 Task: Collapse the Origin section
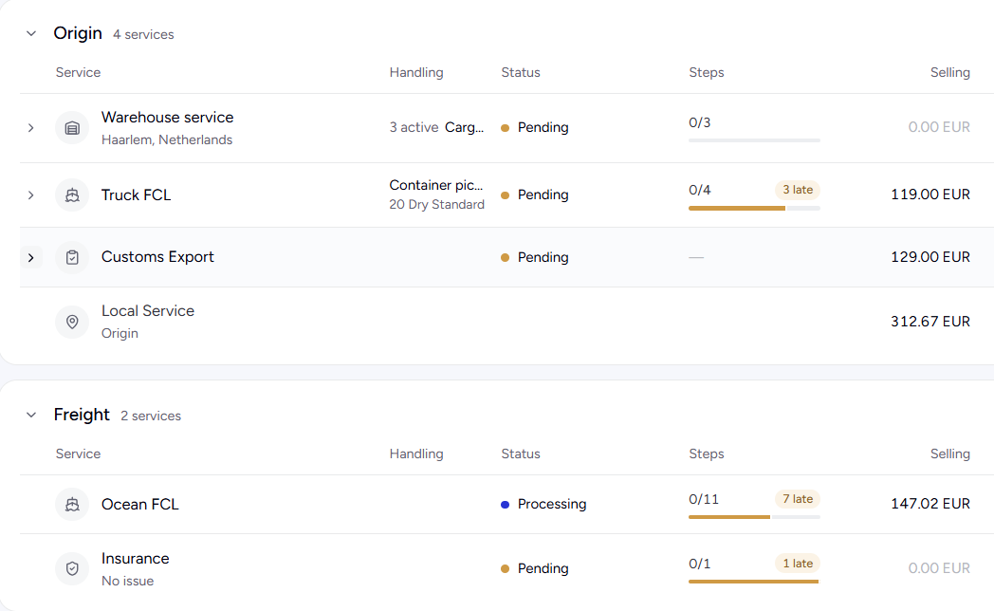(x=31, y=33)
